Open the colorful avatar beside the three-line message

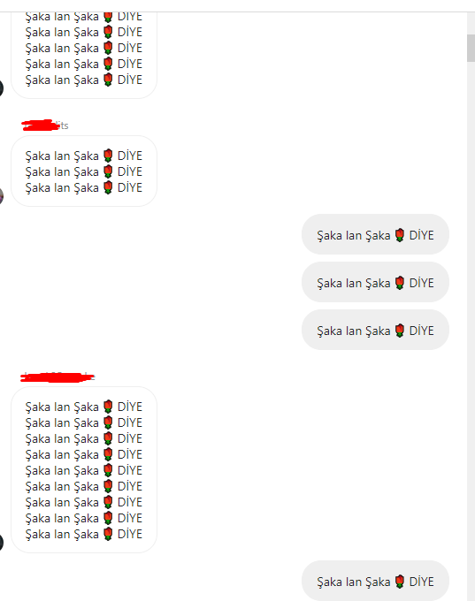click(x=1, y=196)
